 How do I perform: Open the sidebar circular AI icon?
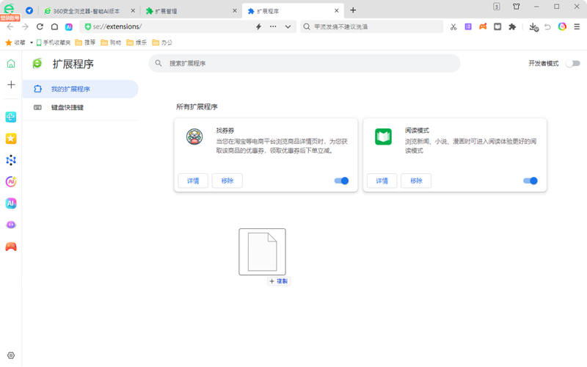click(11, 181)
